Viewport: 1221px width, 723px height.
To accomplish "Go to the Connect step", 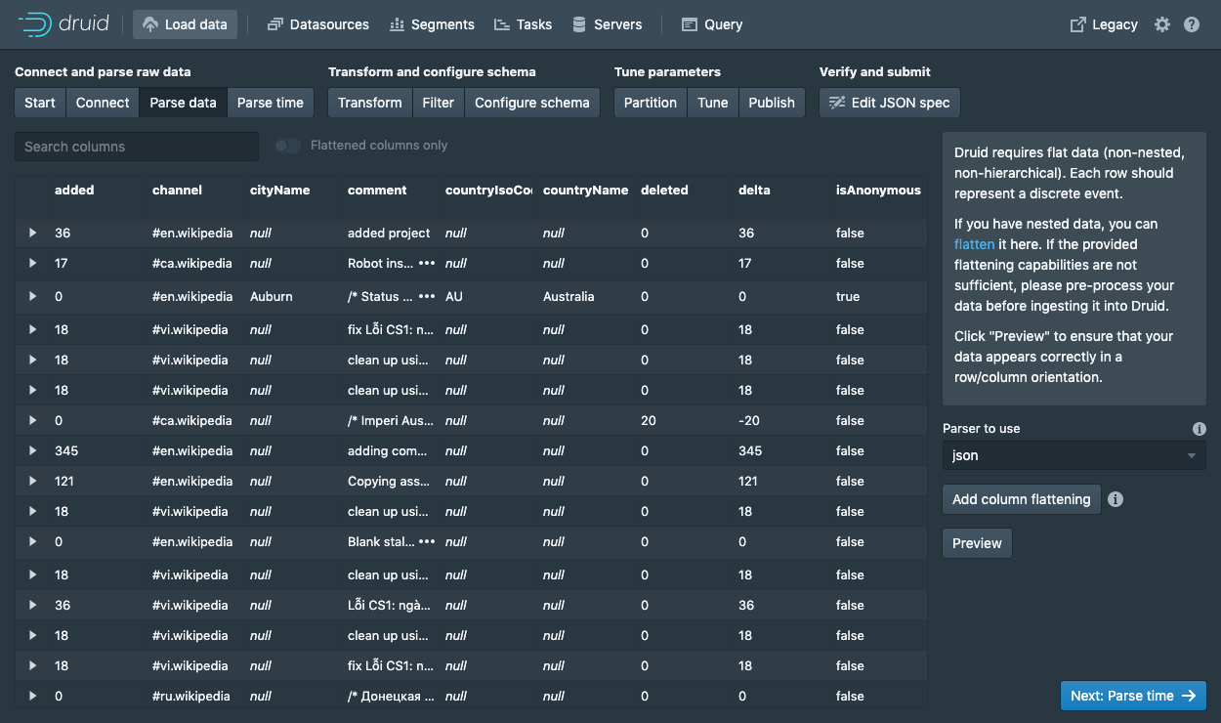I will (x=103, y=103).
